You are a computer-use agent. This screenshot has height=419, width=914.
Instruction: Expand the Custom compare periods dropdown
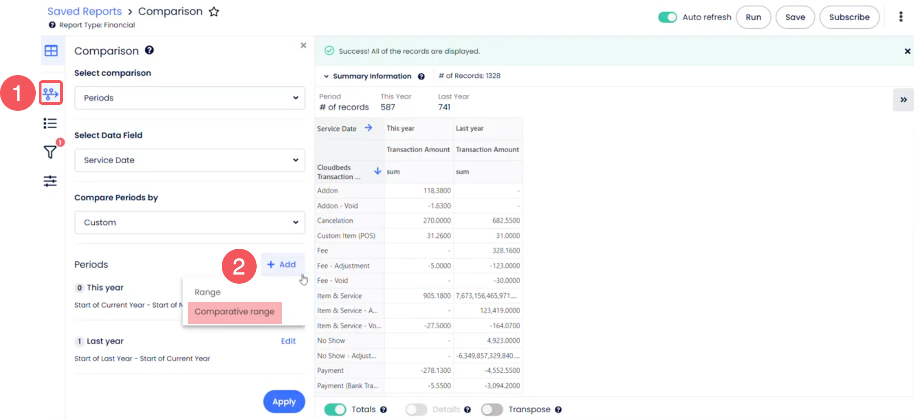pyautogui.click(x=189, y=223)
